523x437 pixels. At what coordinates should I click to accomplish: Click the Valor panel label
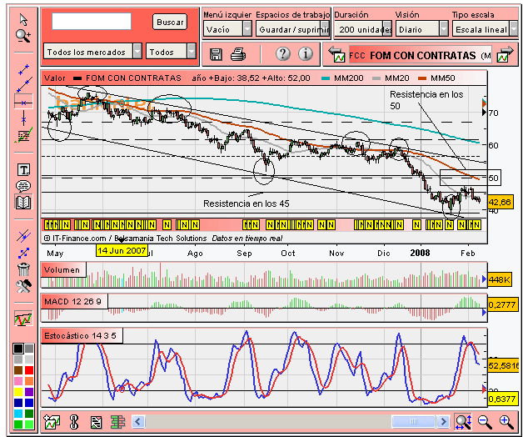click(x=55, y=78)
